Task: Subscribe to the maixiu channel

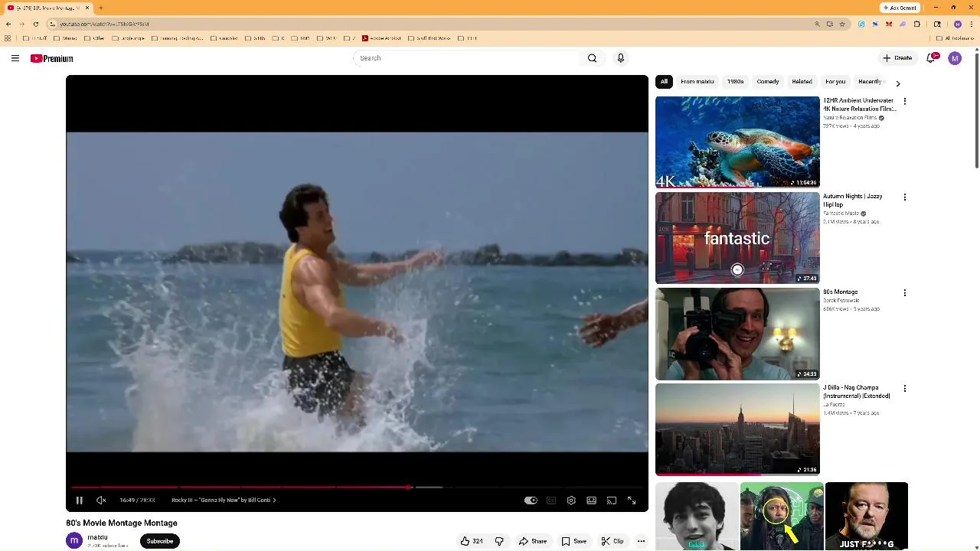Action: coord(160,541)
